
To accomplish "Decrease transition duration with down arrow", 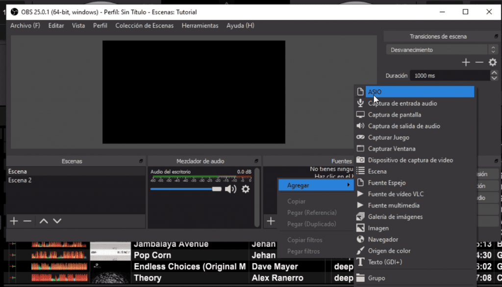I will [x=494, y=78].
